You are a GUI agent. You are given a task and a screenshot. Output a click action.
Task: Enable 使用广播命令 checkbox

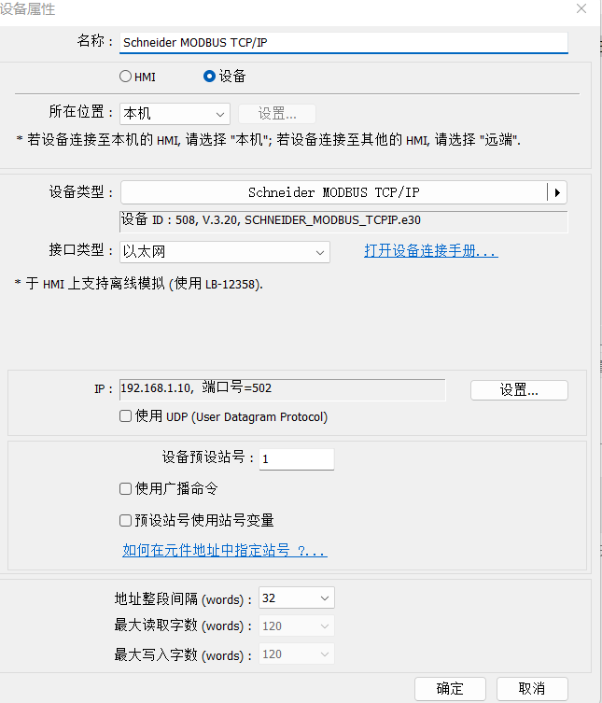pyautogui.click(x=125, y=488)
